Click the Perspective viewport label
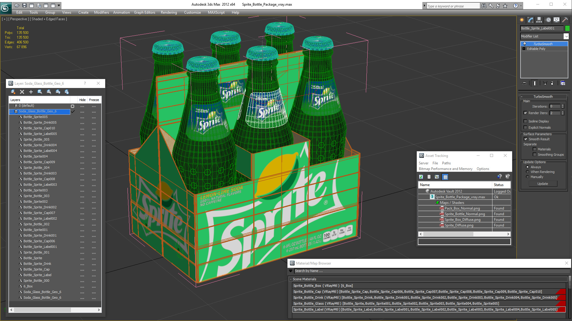 click(x=18, y=19)
